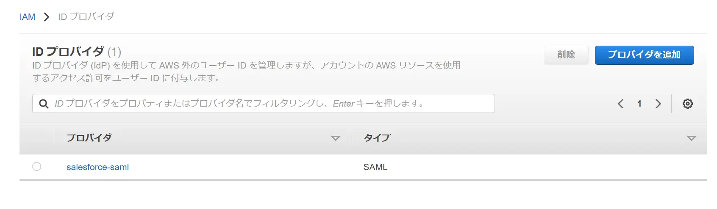The width and height of the screenshot is (717, 209).
Task: Click ID プロバイダ breadcrumb item
Action: (x=86, y=16)
